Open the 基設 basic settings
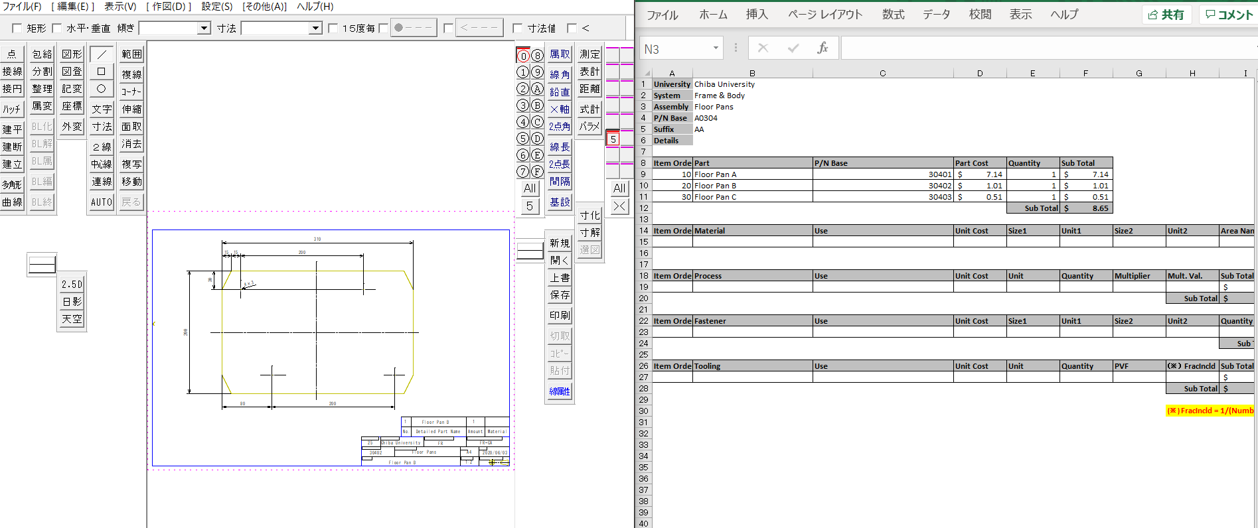The width and height of the screenshot is (1258, 528). click(x=560, y=202)
